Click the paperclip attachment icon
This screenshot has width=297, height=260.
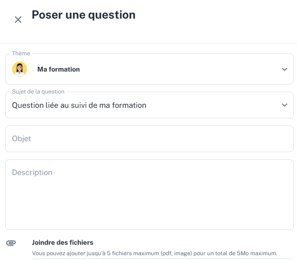[x=11, y=243]
